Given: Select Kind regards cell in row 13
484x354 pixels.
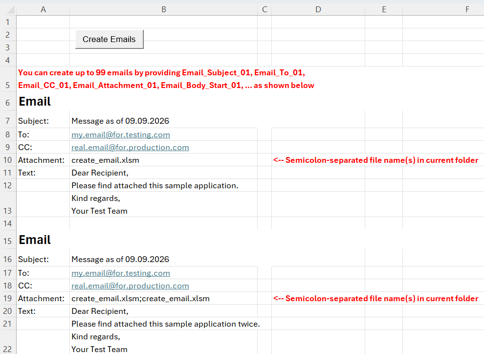Looking at the screenshot, I should [x=164, y=204].
